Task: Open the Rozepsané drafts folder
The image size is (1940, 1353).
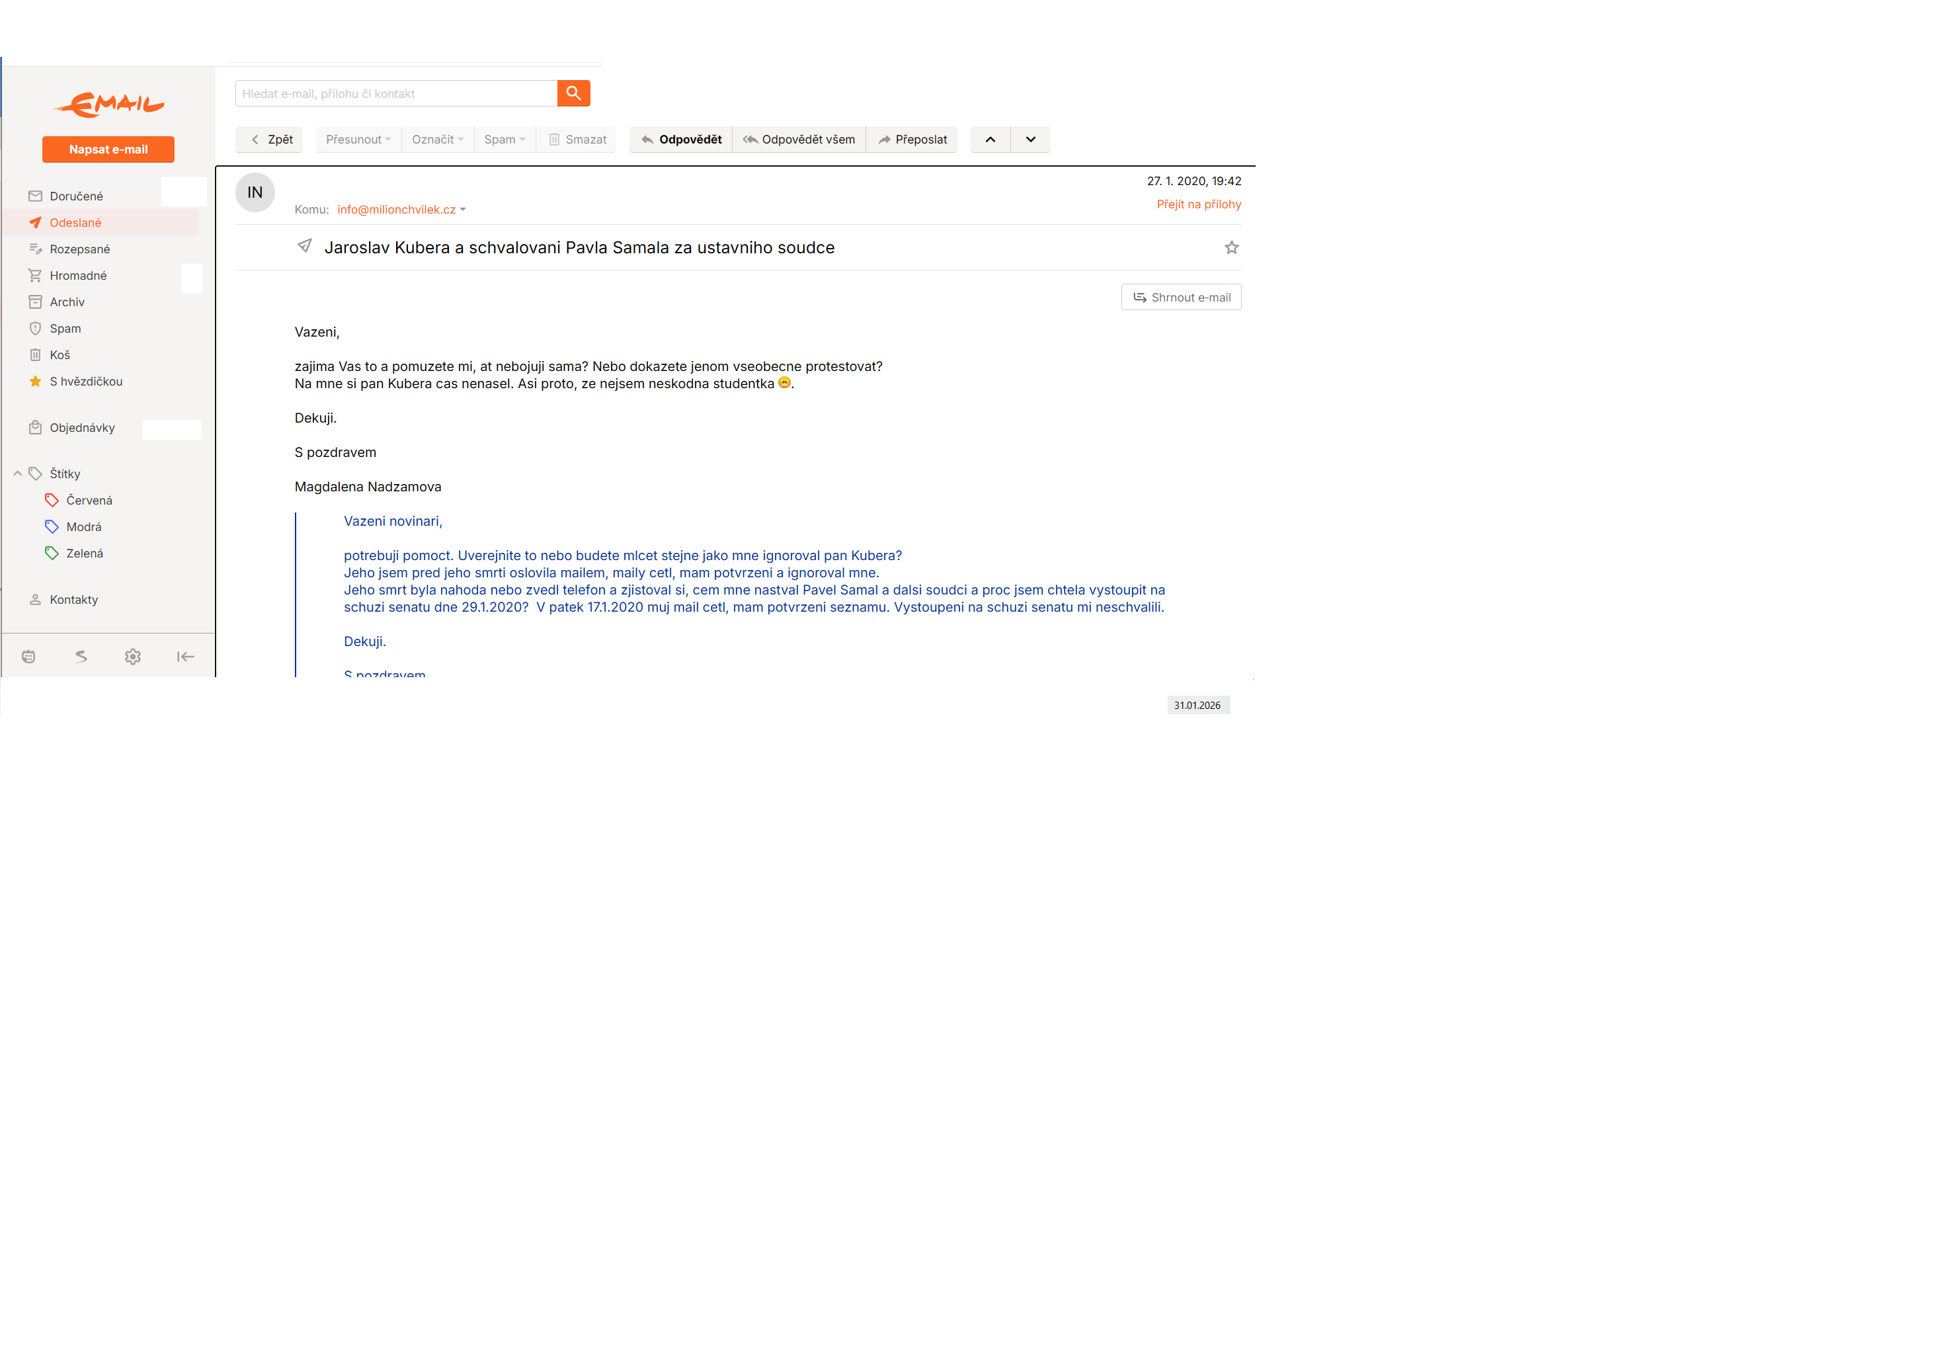Action: tap(79, 249)
